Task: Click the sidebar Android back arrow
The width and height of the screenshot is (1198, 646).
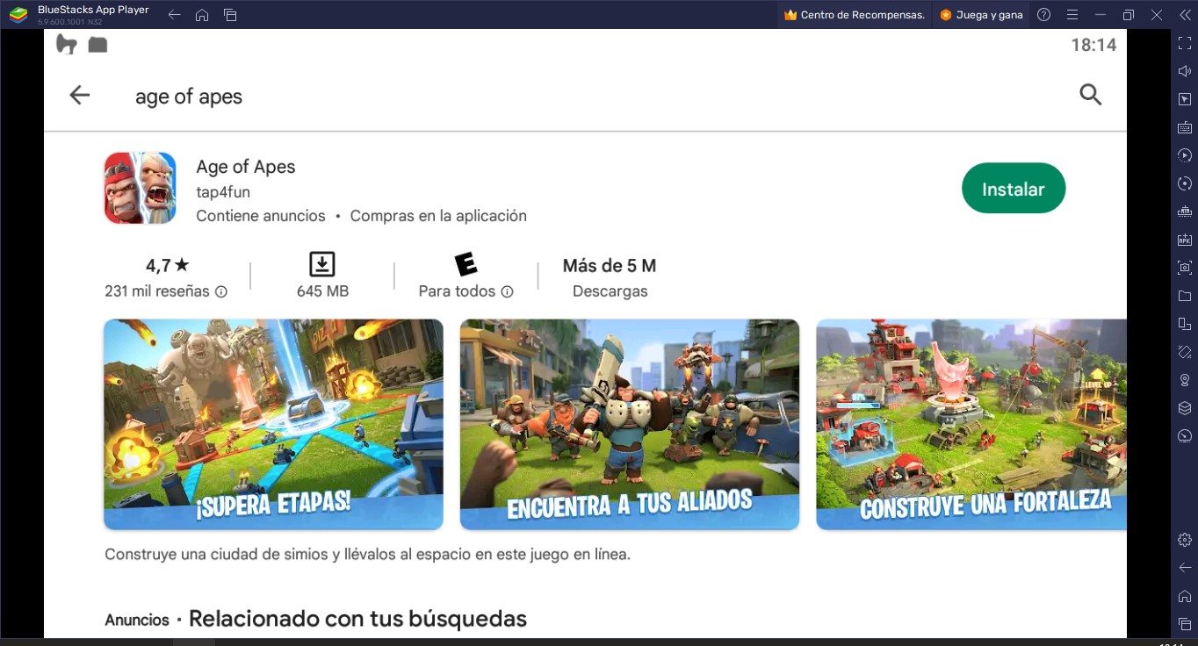Action: click(x=1185, y=567)
